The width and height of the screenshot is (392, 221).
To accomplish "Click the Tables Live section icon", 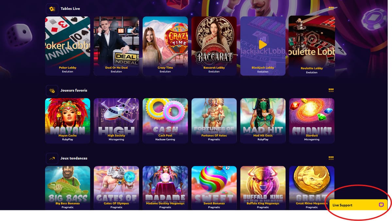I will coord(52,8).
